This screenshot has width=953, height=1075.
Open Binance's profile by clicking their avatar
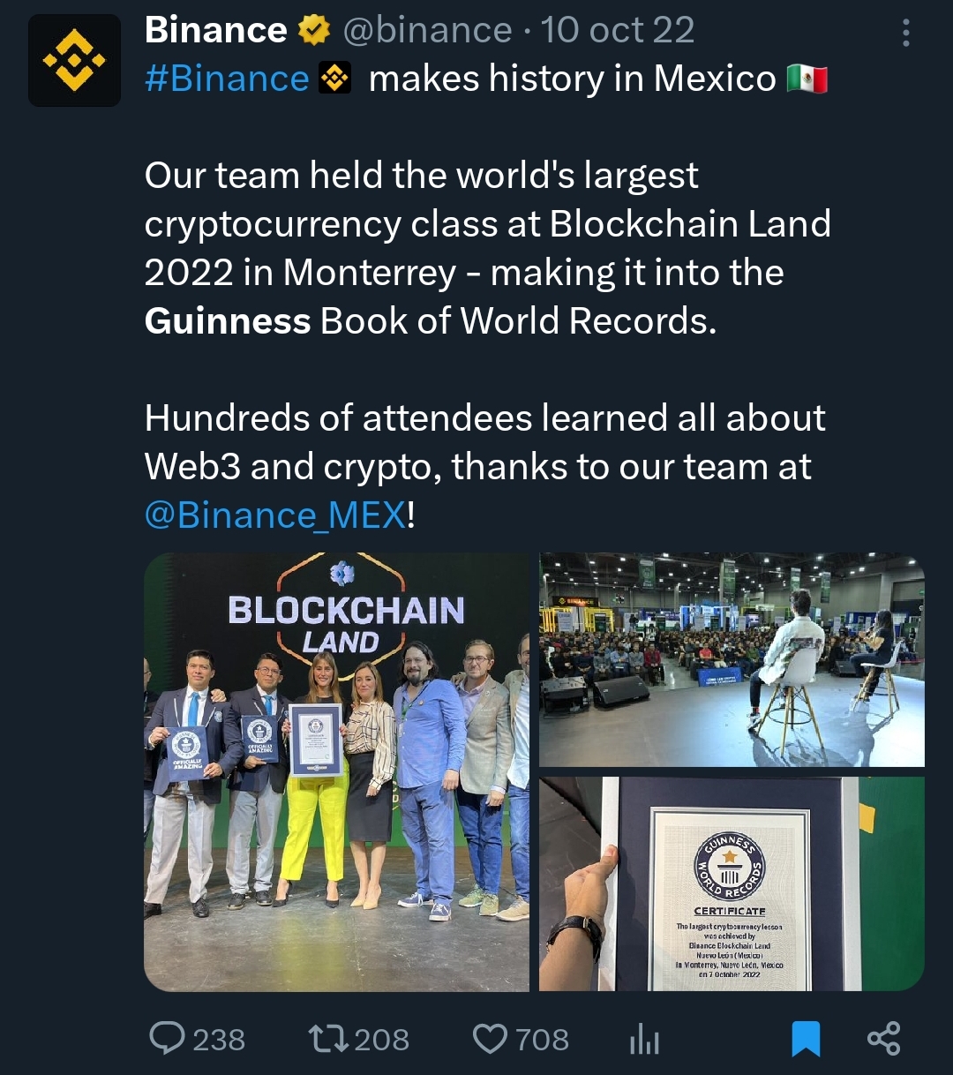click(74, 59)
